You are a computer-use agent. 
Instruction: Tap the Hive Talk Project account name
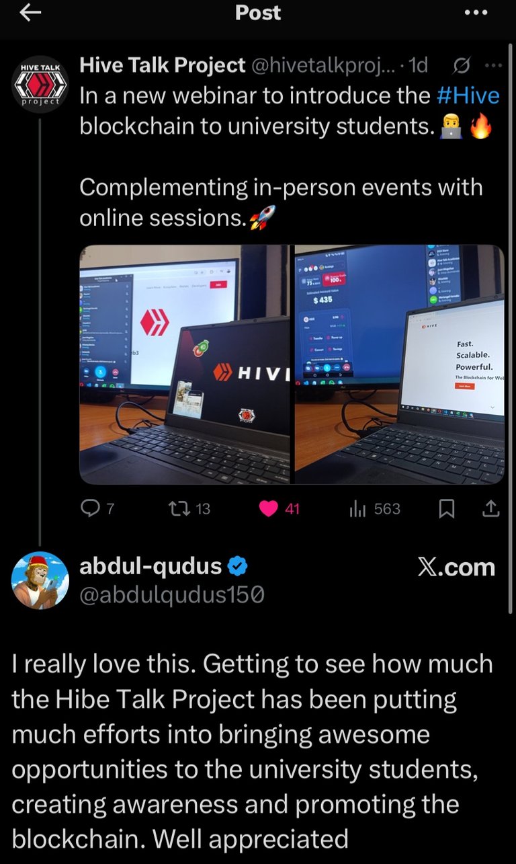(163, 65)
